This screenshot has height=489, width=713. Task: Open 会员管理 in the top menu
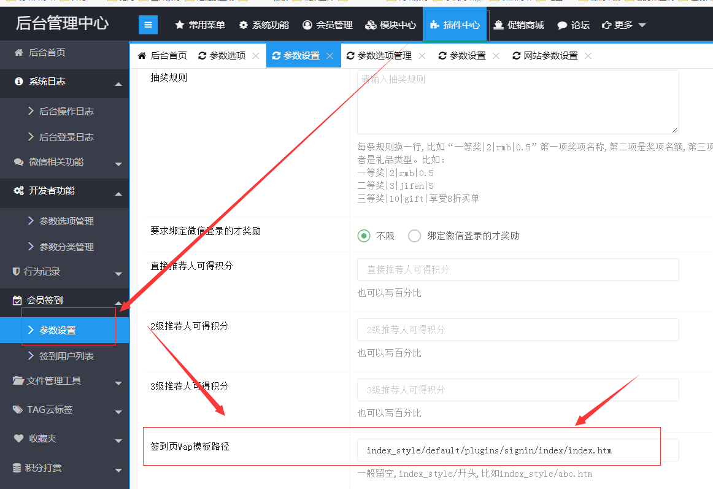328,25
